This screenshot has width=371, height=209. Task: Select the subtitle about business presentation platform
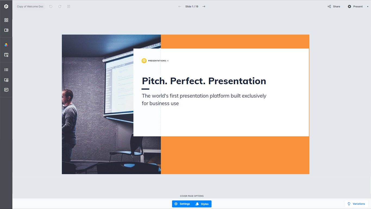point(204,100)
